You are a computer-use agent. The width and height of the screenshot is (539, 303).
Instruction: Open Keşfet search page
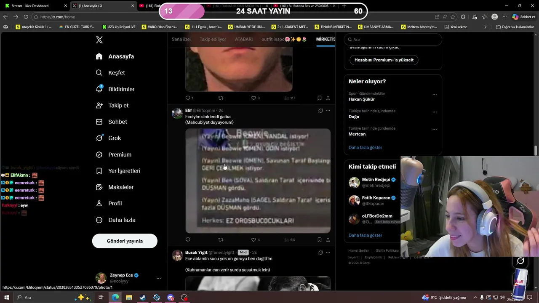[x=111, y=73]
